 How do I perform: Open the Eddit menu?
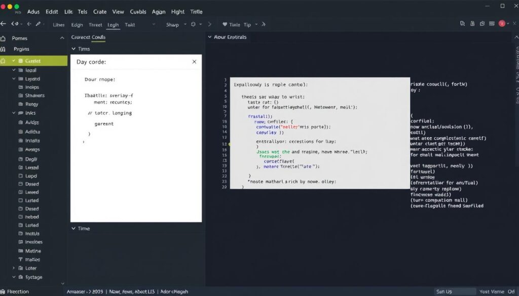[x=52, y=12]
